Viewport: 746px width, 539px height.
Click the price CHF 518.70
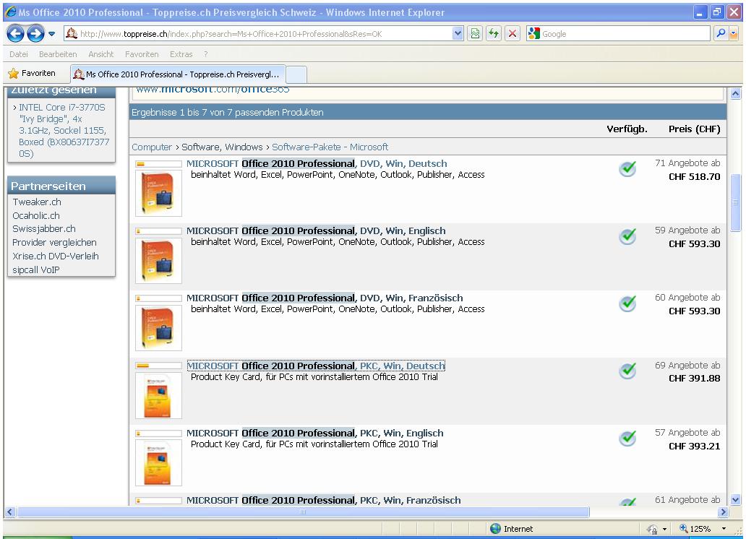(694, 177)
